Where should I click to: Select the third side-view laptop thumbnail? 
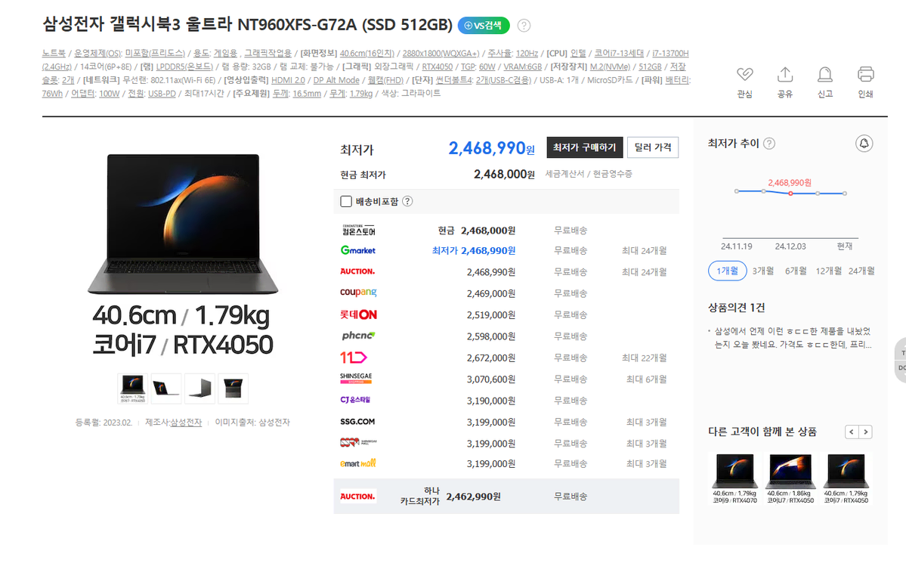click(x=200, y=388)
